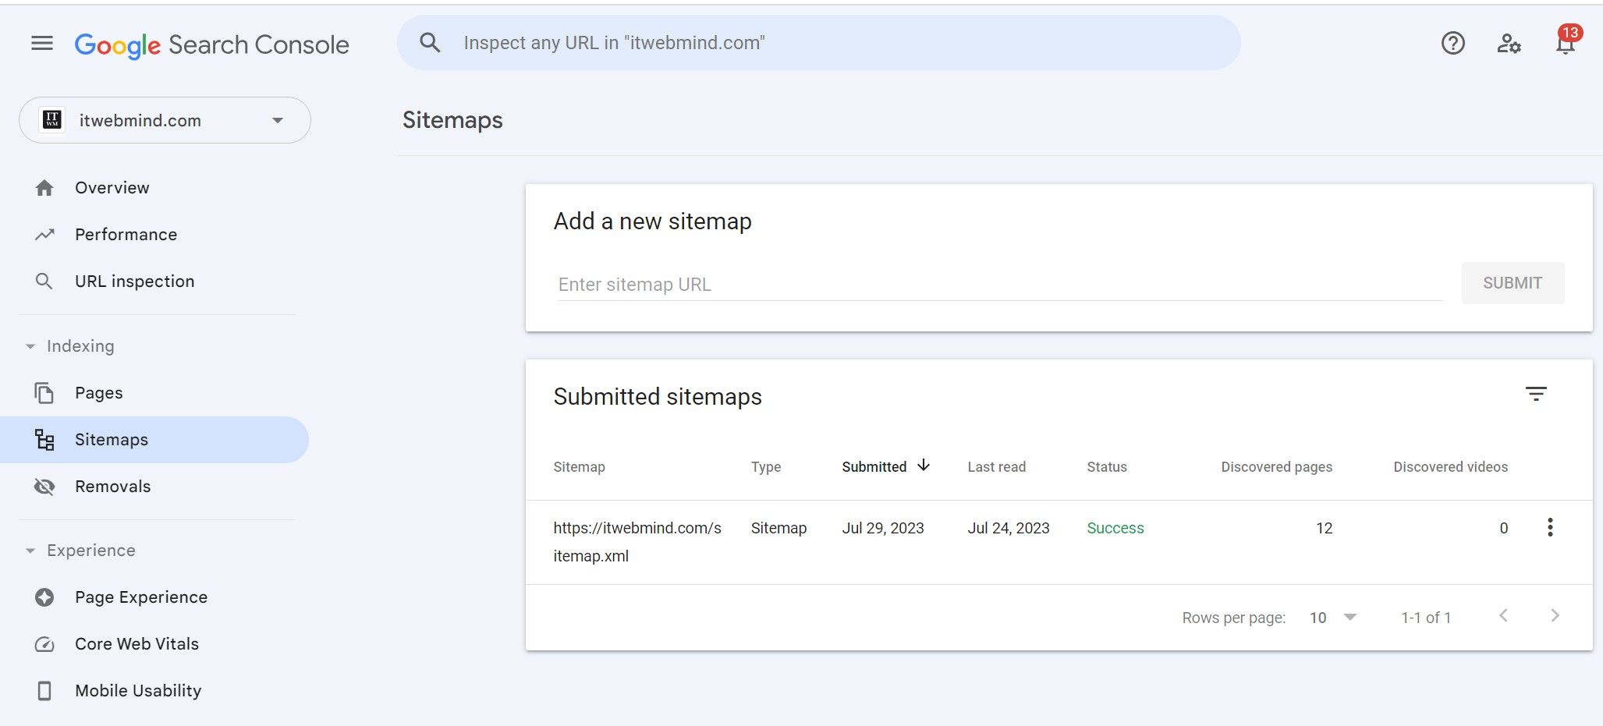Open the https://itwebmind.com/sitemap.xml row
Screen dimensions: 1603x726
(1059, 542)
